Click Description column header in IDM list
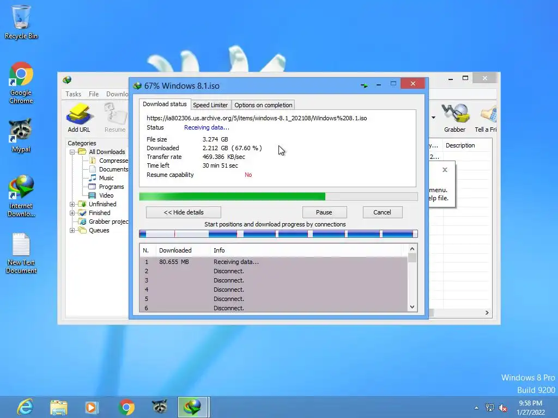 click(460, 145)
